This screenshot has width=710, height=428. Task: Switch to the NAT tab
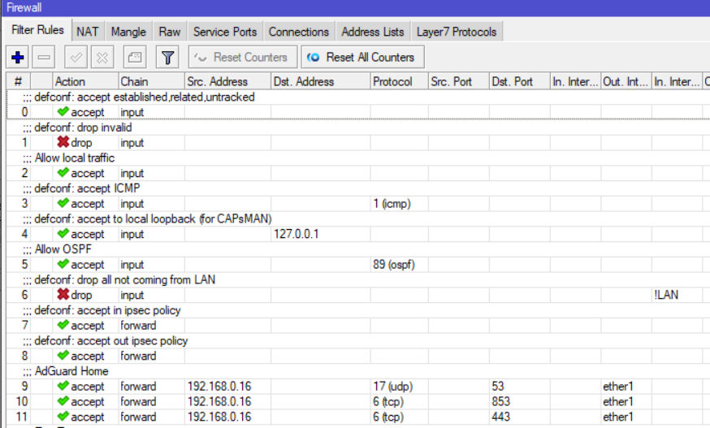(x=88, y=32)
